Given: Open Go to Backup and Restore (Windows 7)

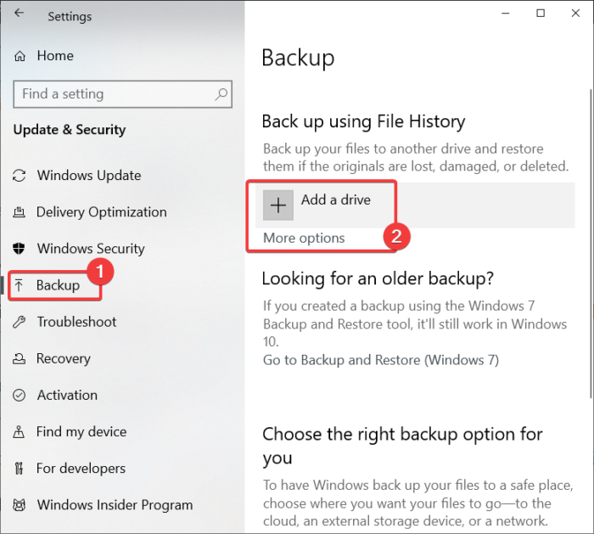Looking at the screenshot, I should click(x=381, y=359).
